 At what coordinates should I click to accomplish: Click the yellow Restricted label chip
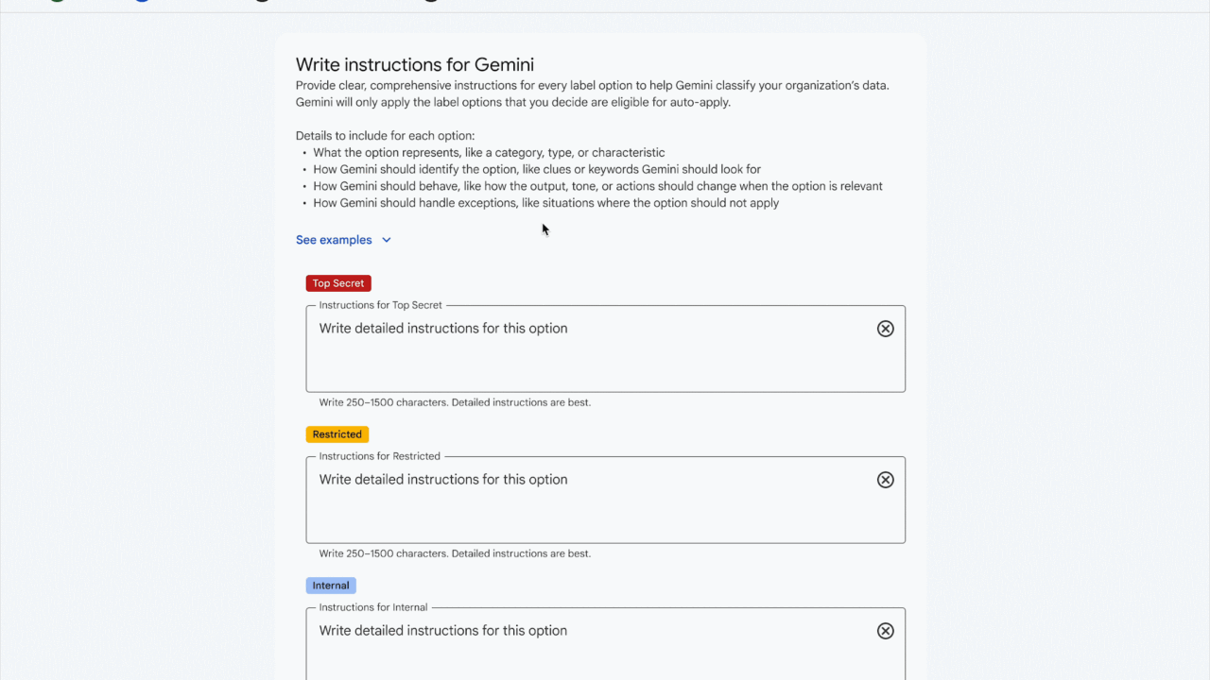coord(337,434)
